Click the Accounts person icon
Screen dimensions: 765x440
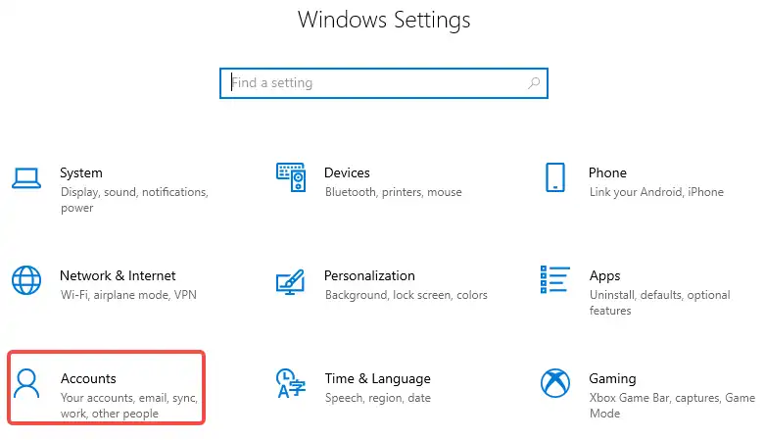point(26,383)
